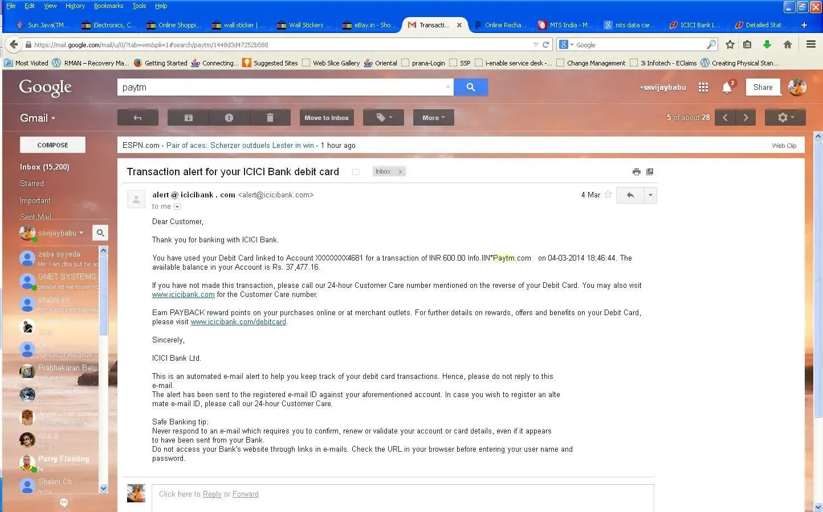
Task: Remove the Inbox label from conversation
Action: coord(400,172)
